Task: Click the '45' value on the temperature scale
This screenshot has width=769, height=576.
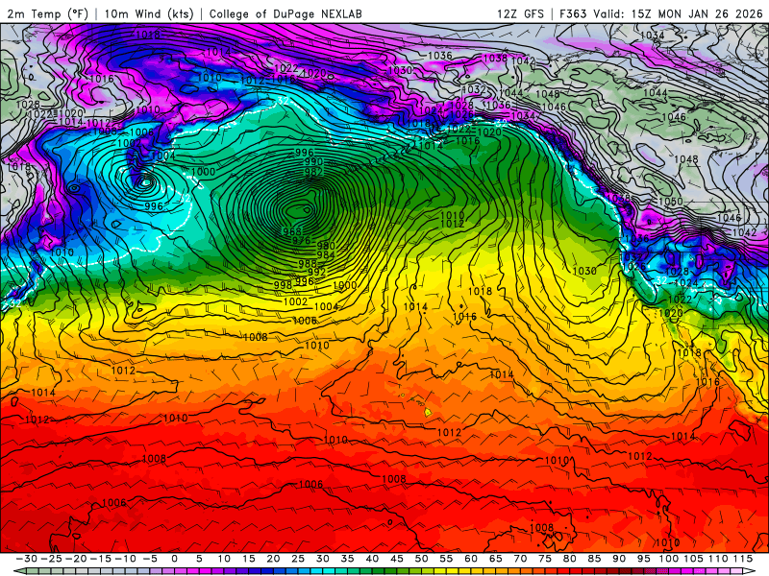Action: tap(397, 559)
